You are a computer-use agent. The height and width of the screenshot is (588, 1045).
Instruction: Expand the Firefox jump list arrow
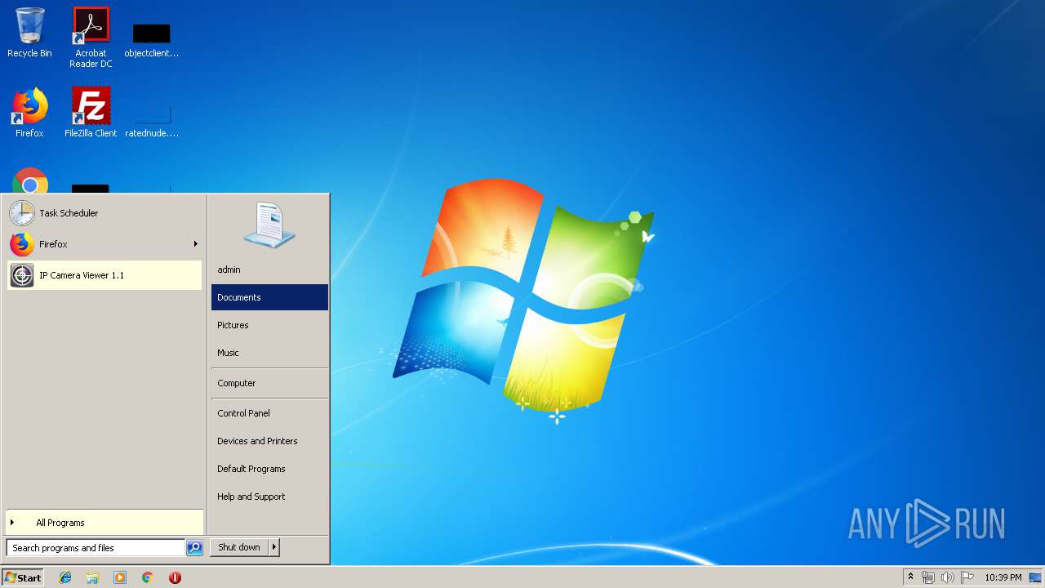click(x=196, y=244)
